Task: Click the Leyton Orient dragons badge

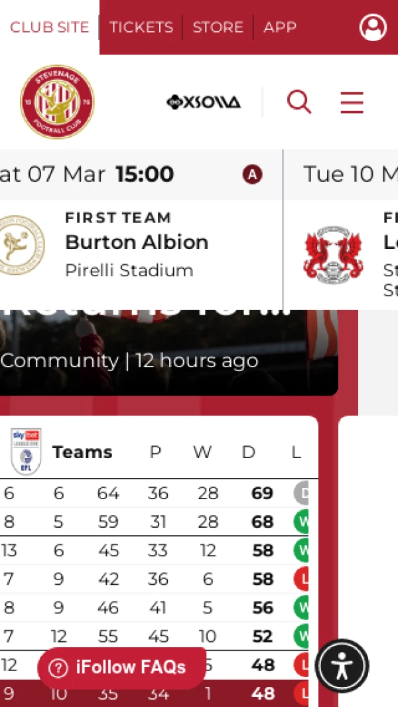Action: (332, 256)
